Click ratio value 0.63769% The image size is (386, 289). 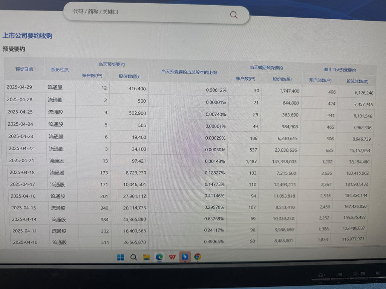(214, 219)
